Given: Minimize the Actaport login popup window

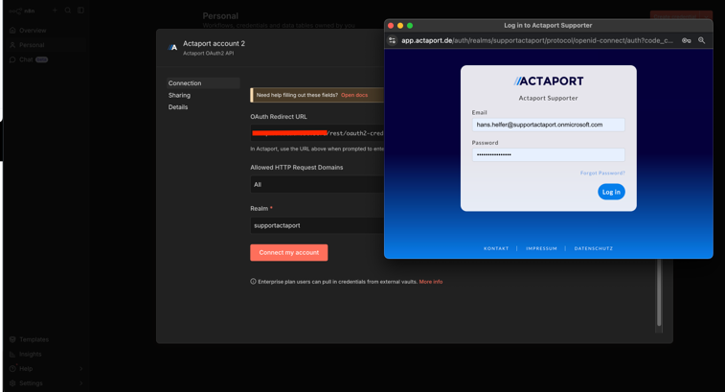Looking at the screenshot, I should coord(400,26).
